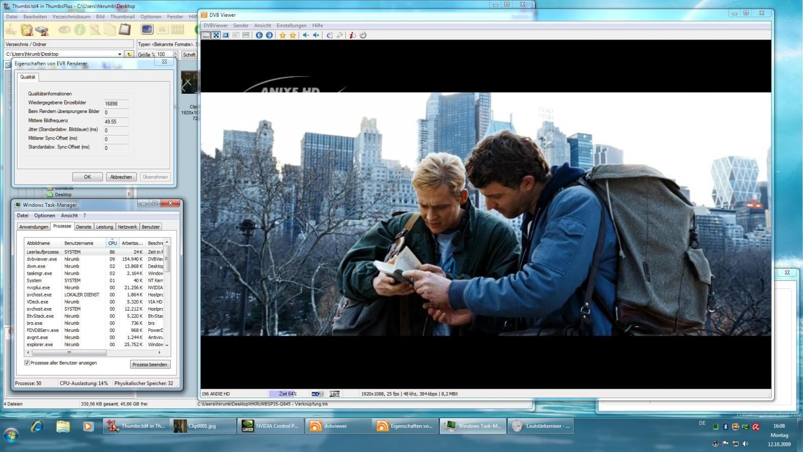The height and width of the screenshot is (452, 803).
Task: Open the ThumbsPlus directory path dropdown
Action: 119,54
